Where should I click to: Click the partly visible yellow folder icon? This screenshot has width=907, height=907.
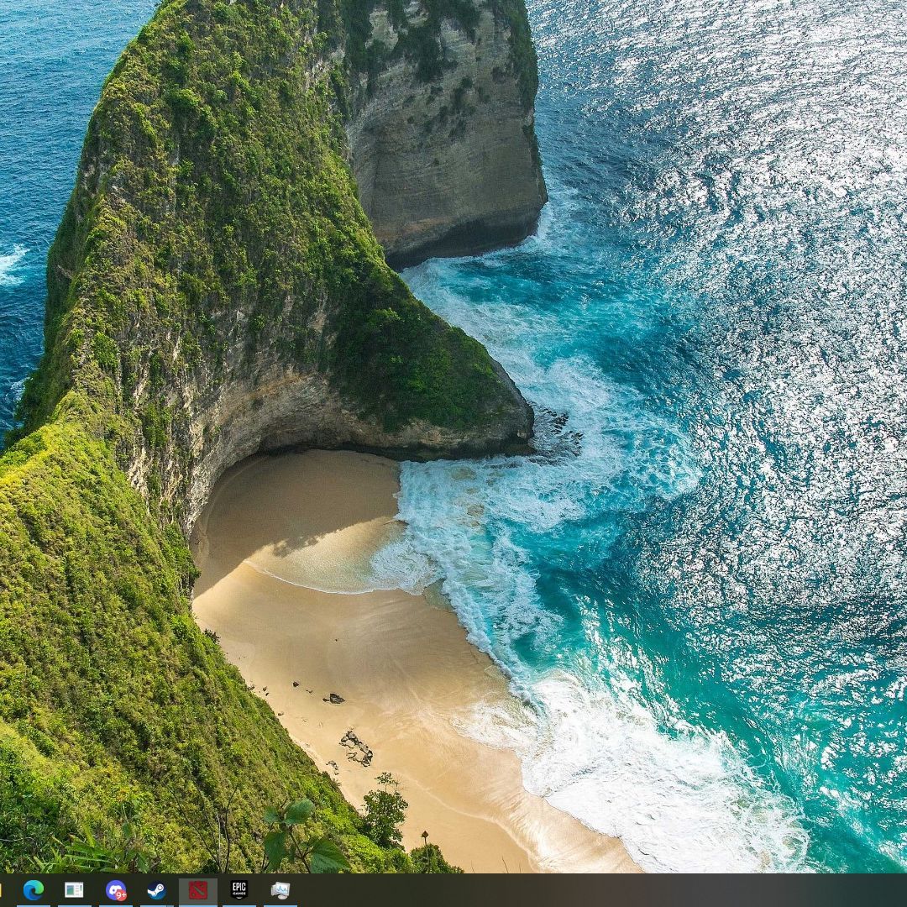(x=2, y=890)
